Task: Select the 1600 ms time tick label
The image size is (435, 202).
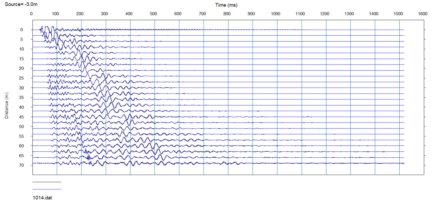Action: coord(422,14)
